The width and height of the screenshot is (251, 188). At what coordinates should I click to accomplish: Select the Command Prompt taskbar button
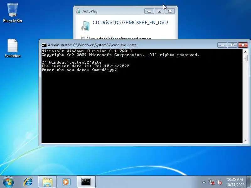86,182
